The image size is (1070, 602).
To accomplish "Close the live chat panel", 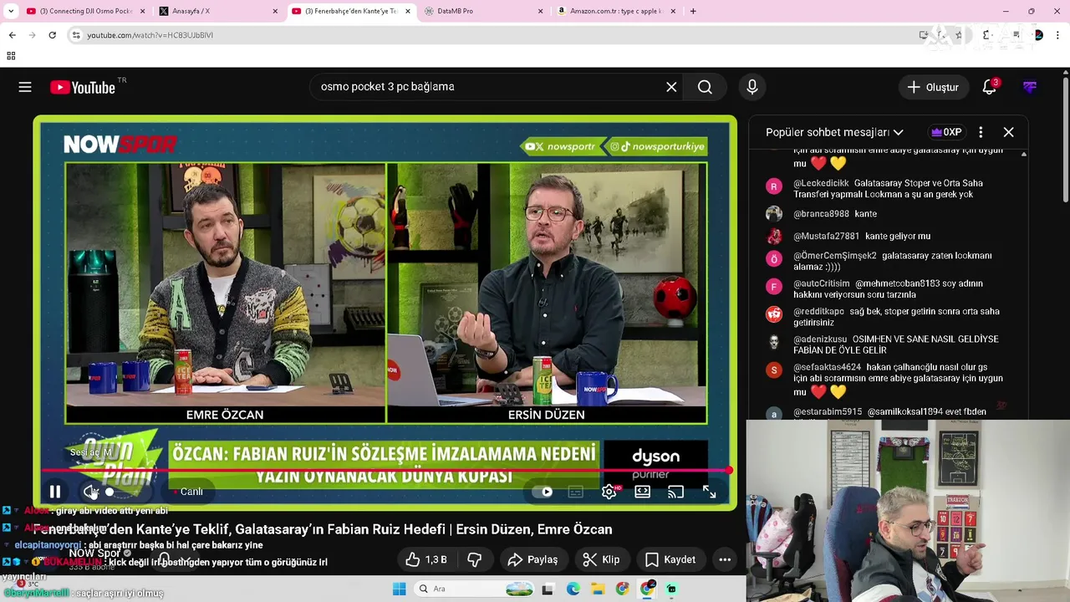I will coord(1008,132).
